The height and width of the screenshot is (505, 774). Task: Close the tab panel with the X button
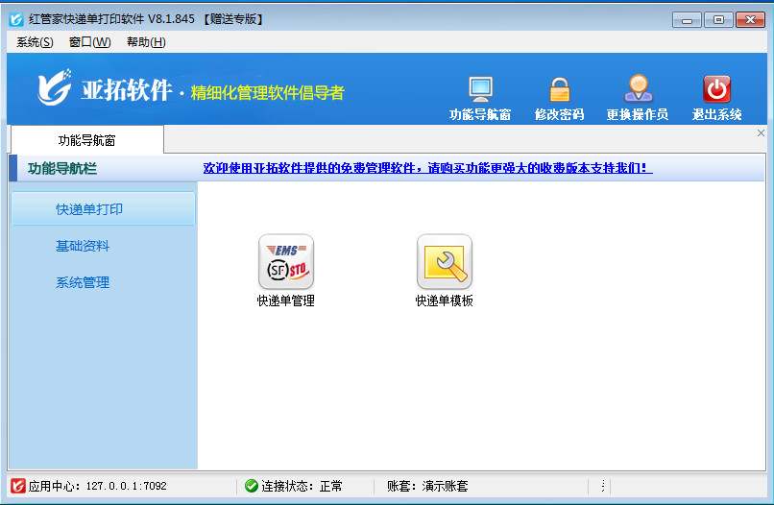pos(762,133)
